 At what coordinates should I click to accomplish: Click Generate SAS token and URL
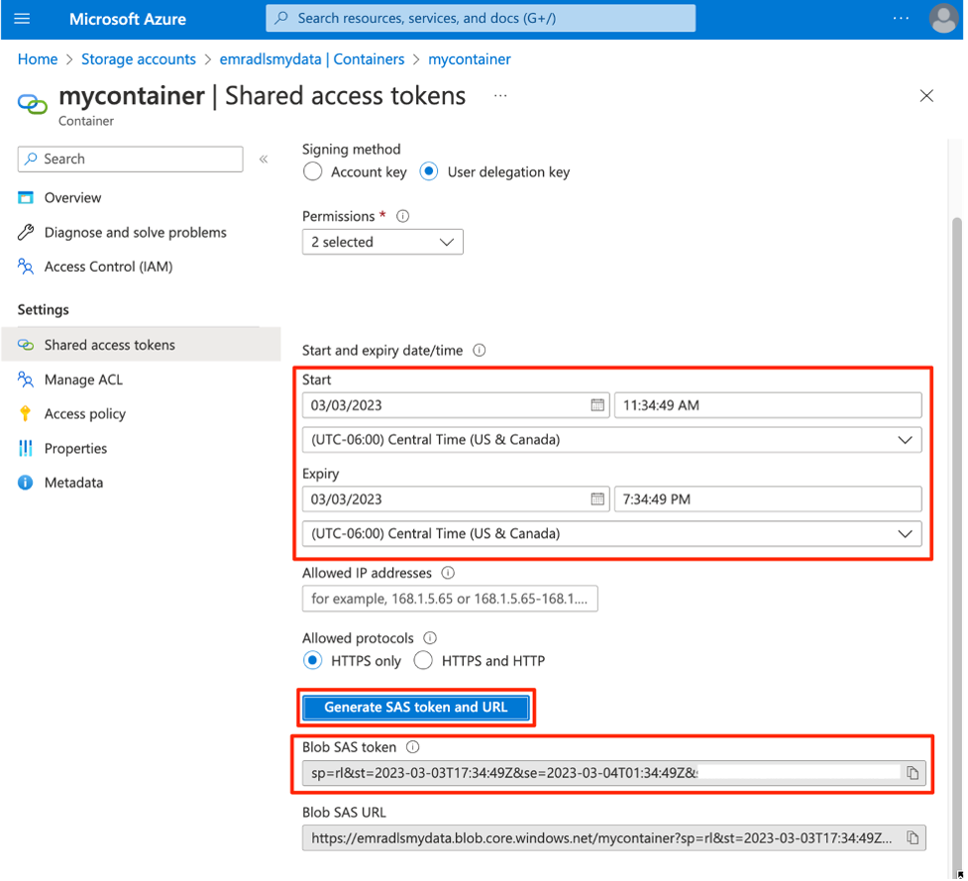[415, 708]
